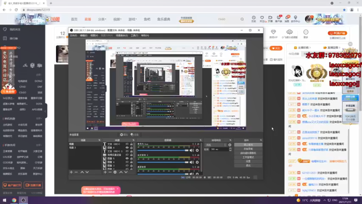Mute 台式音响 2 speaker icon

coord(191,162)
